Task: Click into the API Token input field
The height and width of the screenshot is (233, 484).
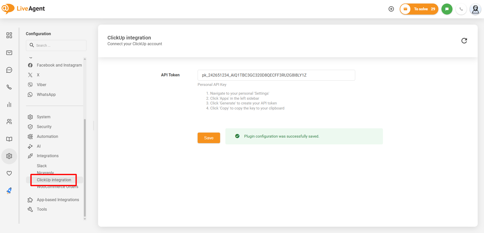Action: [276, 75]
